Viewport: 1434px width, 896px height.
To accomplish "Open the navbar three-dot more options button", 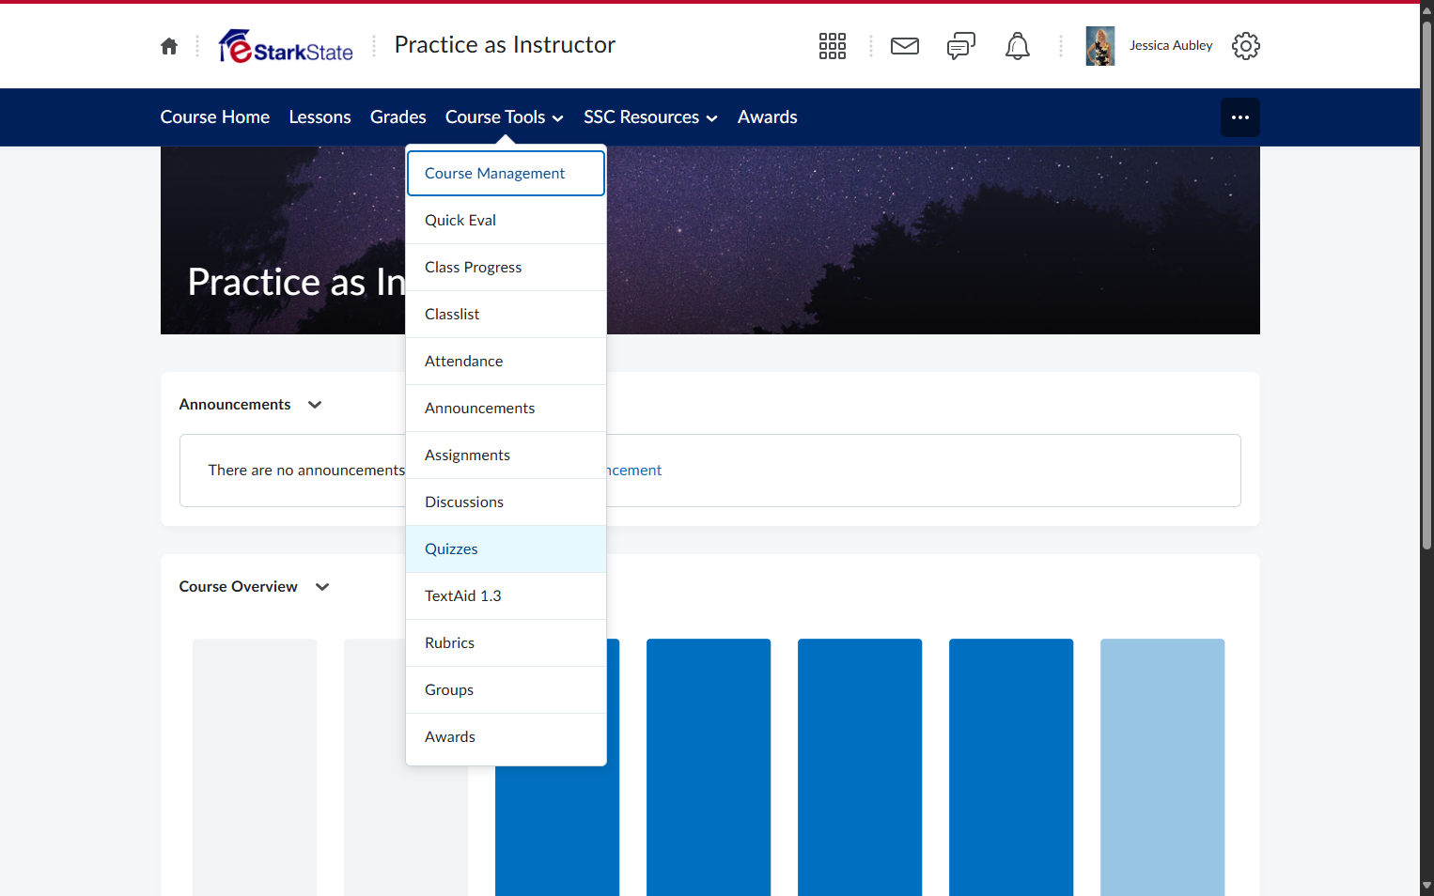I will [1240, 117].
